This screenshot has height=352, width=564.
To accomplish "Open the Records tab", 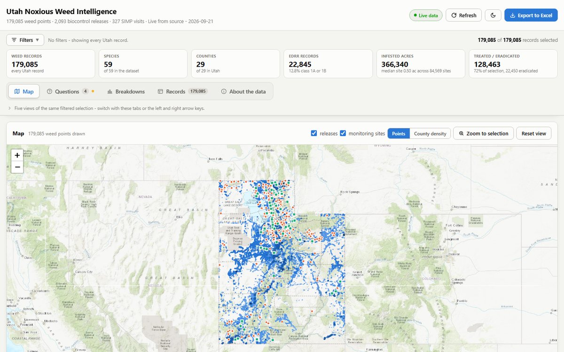I will click(x=182, y=92).
